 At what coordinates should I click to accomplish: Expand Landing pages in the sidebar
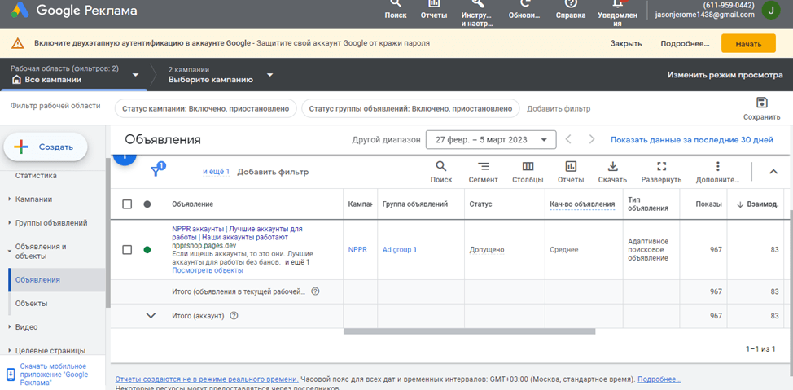tap(10, 351)
